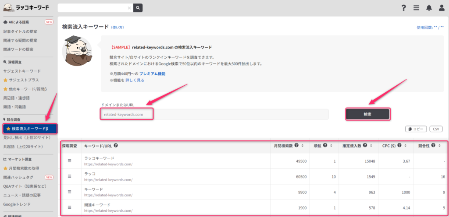
Task: Click the AIによる提案 section heading
Action: tap(16, 22)
